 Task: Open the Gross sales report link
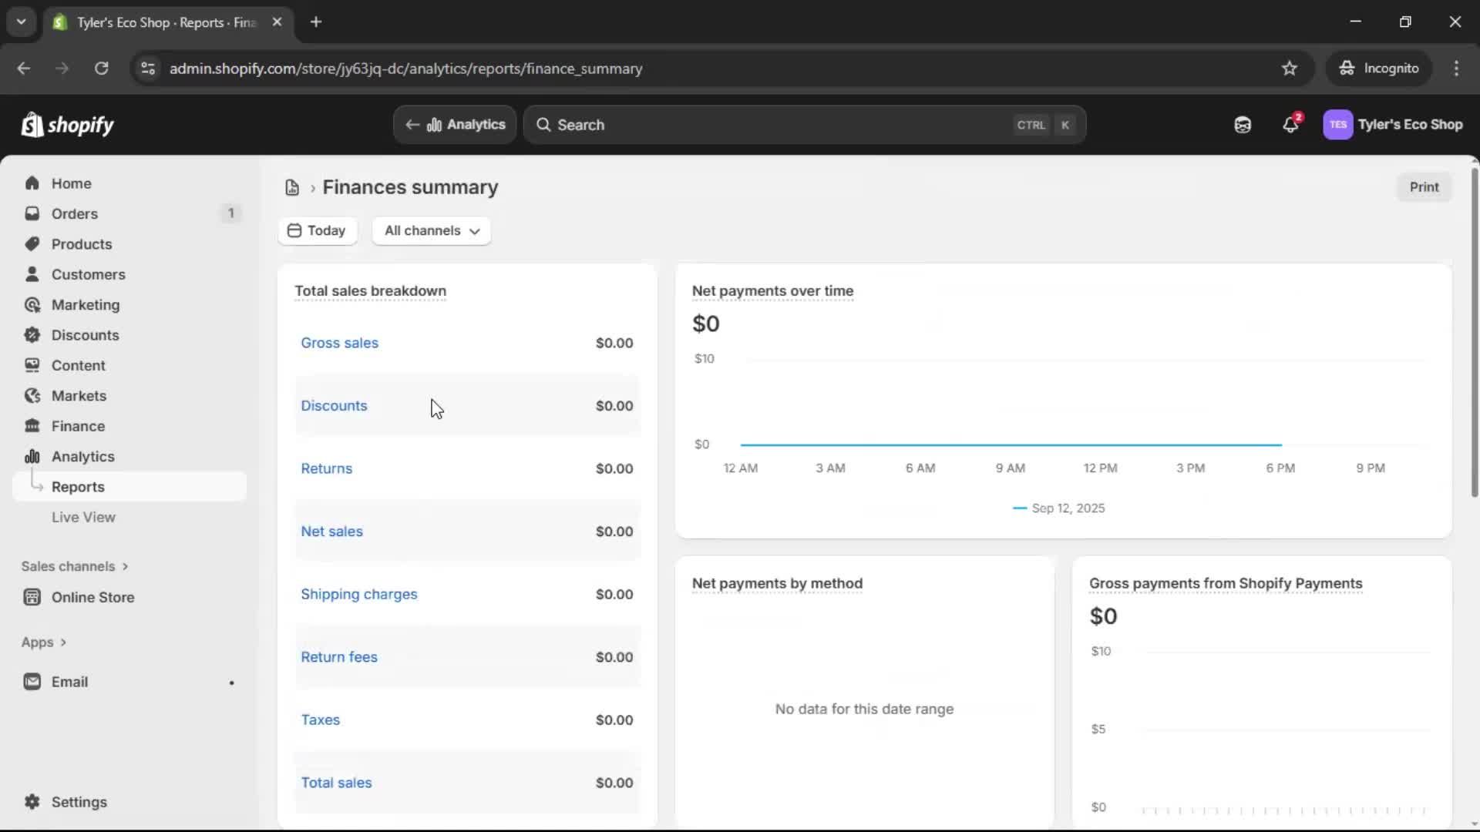[x=340, y=343]
